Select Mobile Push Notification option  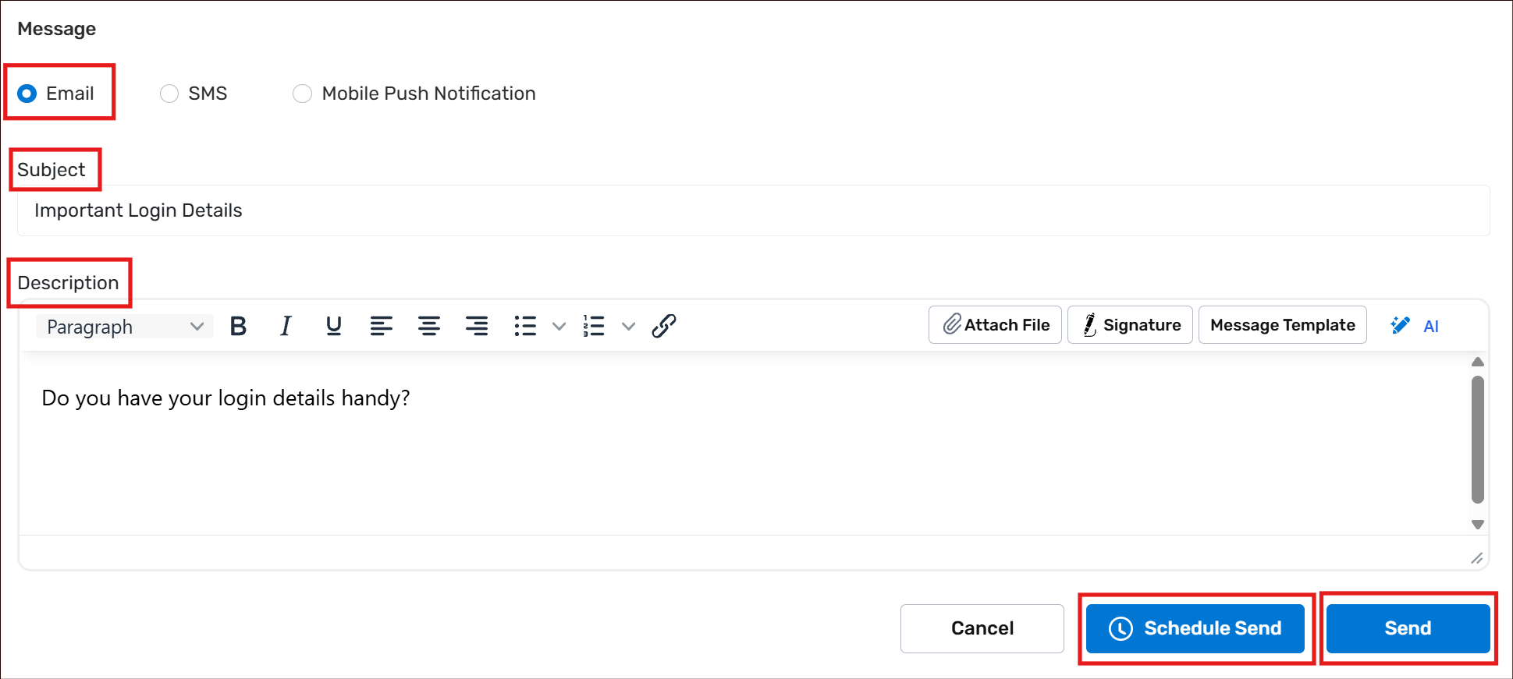tap(302, 94)
